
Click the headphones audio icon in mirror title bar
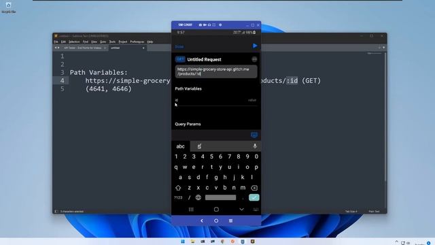pos(209,25)
